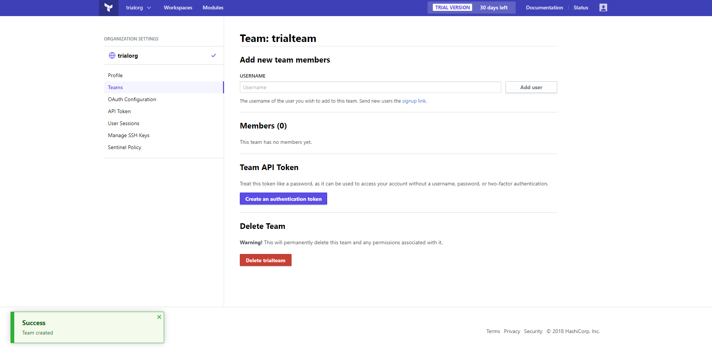The height and width of the screenshot is (354, 712).
Task: Click the Delete Team heading
Action: pyautogui.click(x=262, y=226)
